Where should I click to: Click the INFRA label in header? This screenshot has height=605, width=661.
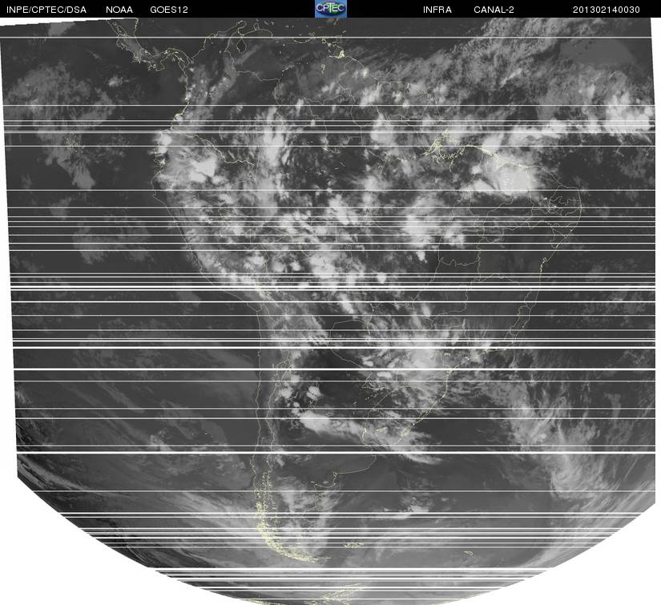(437, 10)
